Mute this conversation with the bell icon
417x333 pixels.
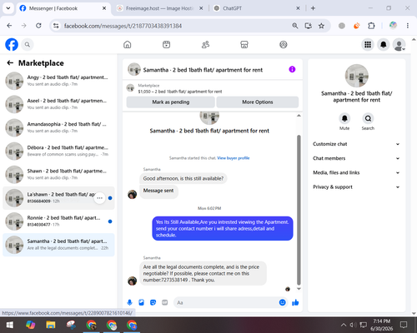(344, 118)
